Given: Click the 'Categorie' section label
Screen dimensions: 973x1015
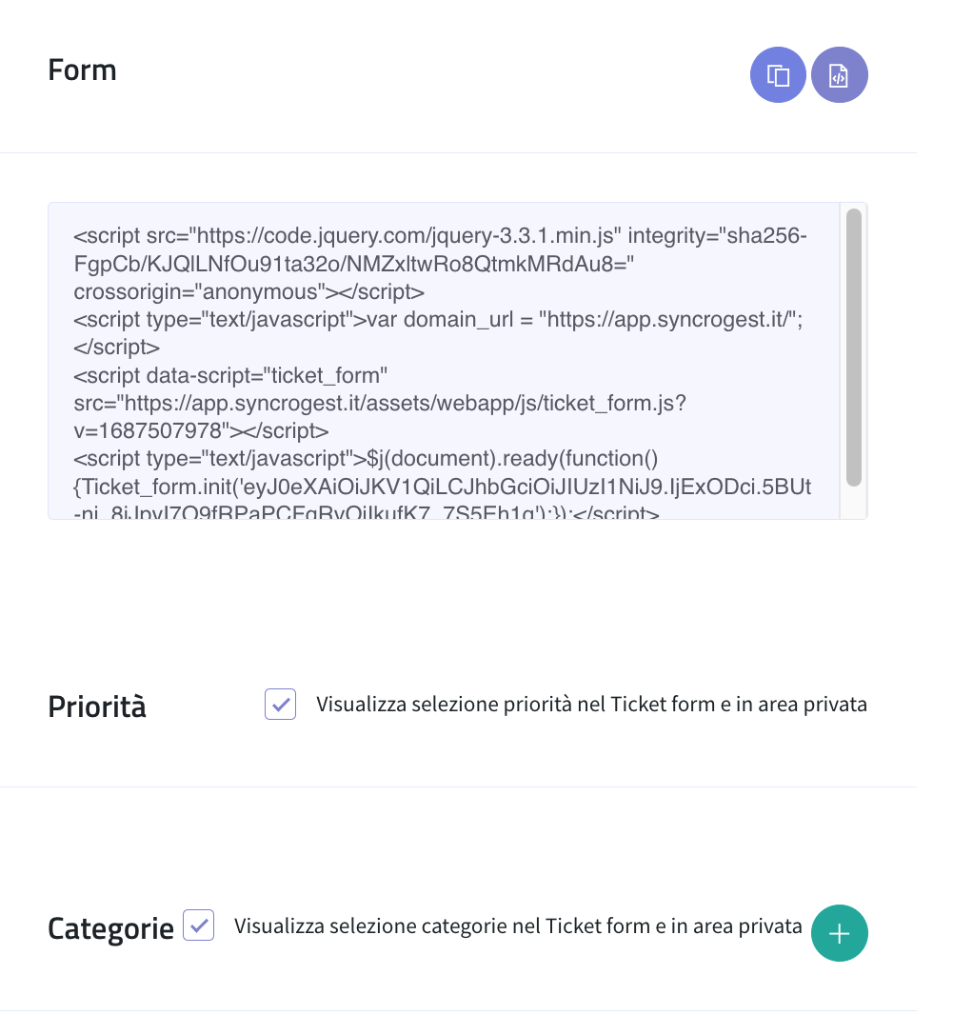Looking at the screenshot, I should (109, 926).
